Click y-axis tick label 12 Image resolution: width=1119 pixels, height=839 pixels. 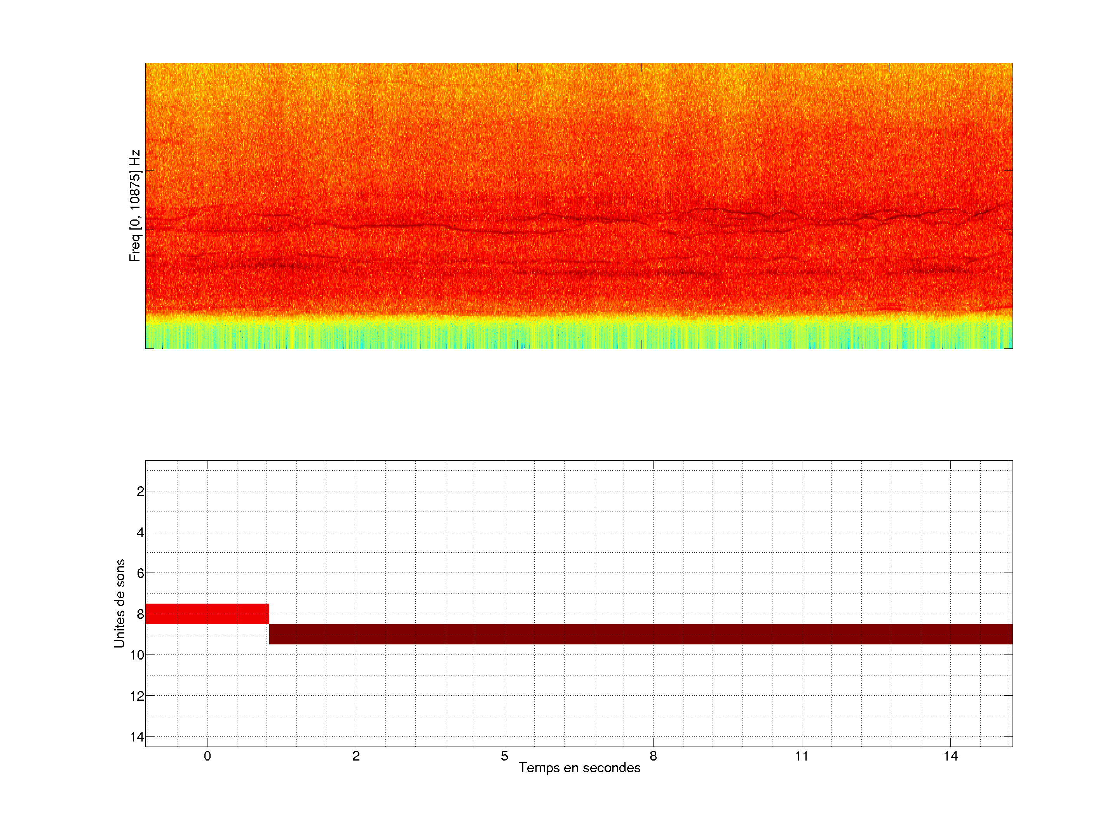point(137,696)
